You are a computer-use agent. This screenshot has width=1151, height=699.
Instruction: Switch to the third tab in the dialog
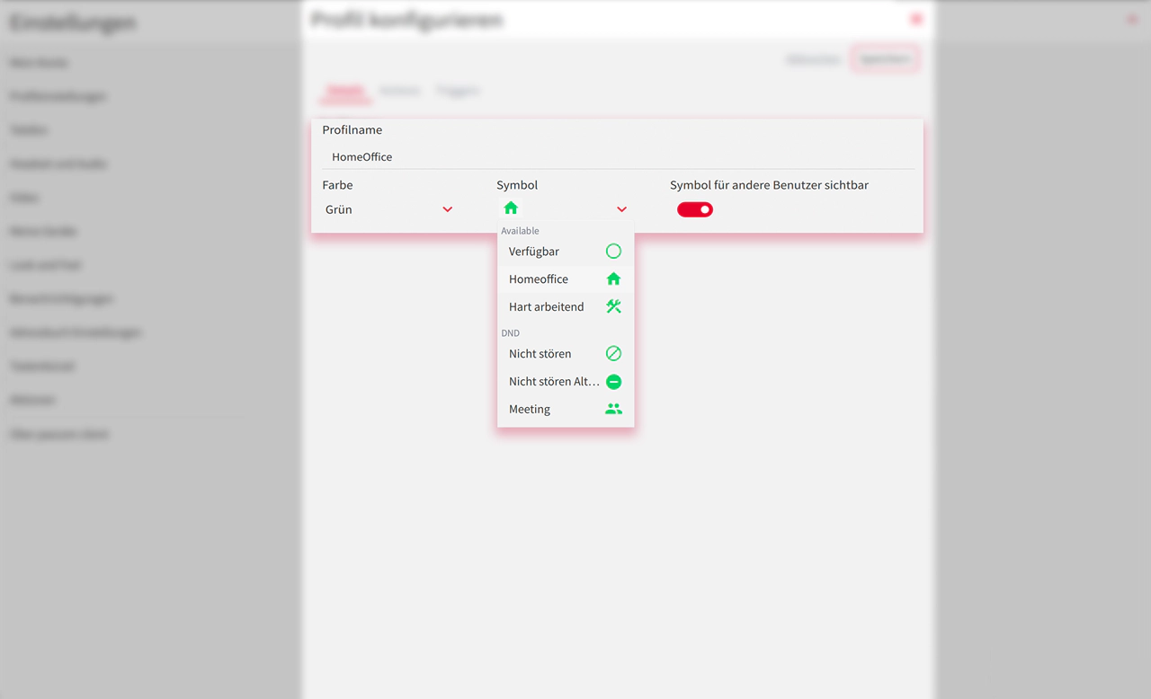pos(458,90)
